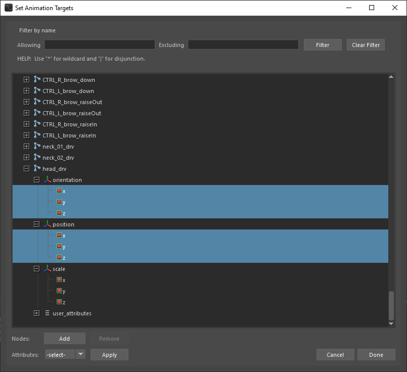Click the Allowing filter text field
This screenshot has width=407, height=372.
100,45
